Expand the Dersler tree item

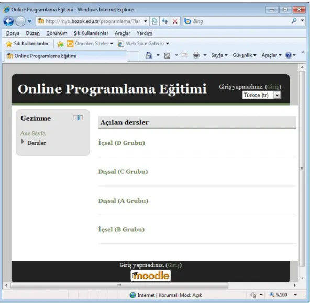[x=23, y=142]
